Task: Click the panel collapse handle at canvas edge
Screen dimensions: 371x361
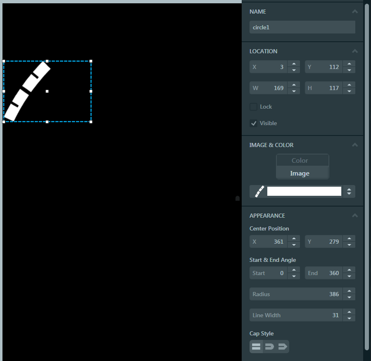Action: click(x=238, y=198)
